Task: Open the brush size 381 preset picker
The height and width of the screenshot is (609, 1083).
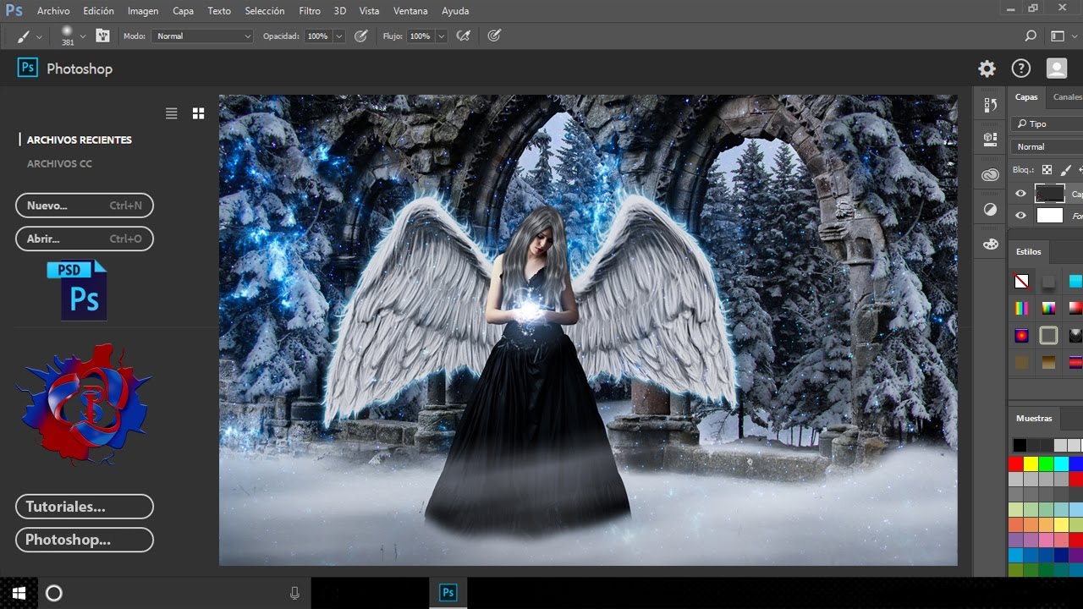Action: click(x=73, y=36)
